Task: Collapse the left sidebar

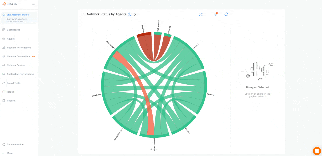Action: point(33,4)
